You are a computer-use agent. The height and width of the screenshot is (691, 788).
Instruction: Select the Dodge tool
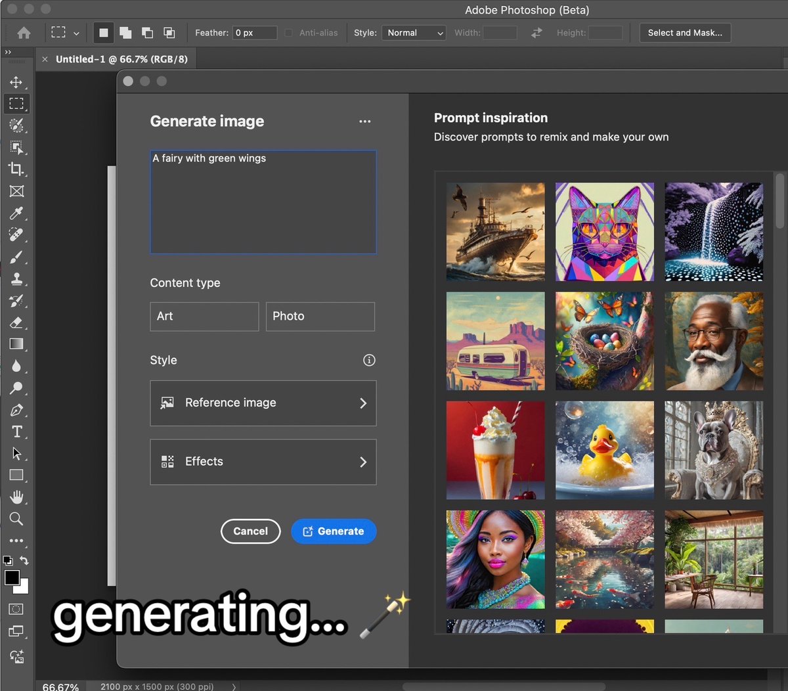[16, 388]
